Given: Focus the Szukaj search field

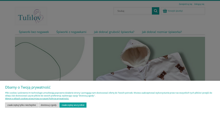Looking at the screenshot, I should click(133, 11).
